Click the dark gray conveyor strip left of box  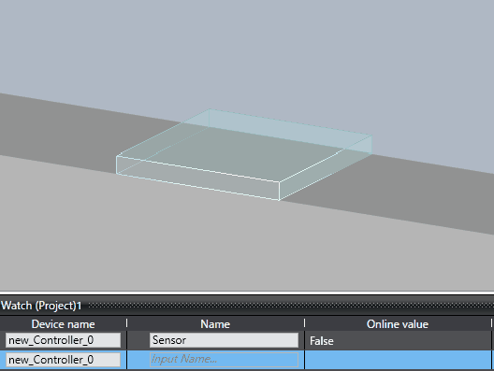coord(57,132)
